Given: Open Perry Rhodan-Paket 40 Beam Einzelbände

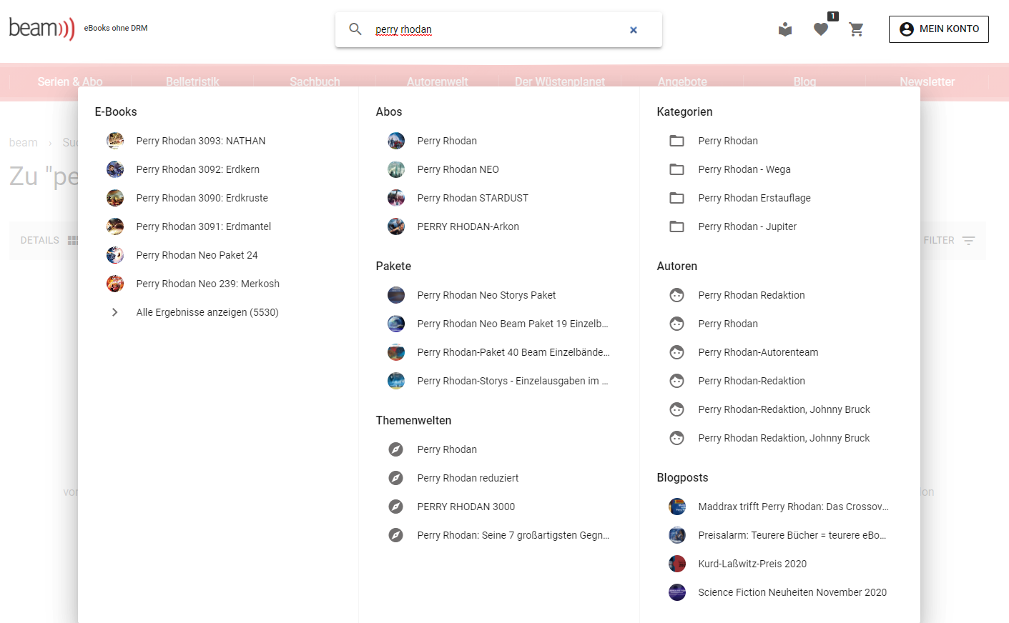Looking at the screenshot, I should [513, 352].
